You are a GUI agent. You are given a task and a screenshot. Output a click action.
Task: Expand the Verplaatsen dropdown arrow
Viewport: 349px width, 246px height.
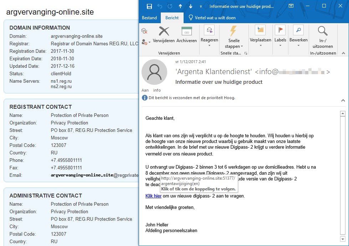261,46
